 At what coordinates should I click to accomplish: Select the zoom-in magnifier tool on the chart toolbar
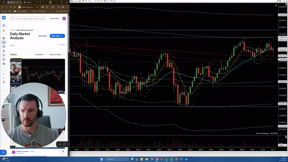89,1
